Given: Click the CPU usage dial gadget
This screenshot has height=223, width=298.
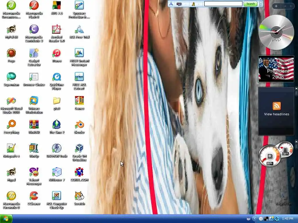Looking at the screenshot, I should coord(269,156).
